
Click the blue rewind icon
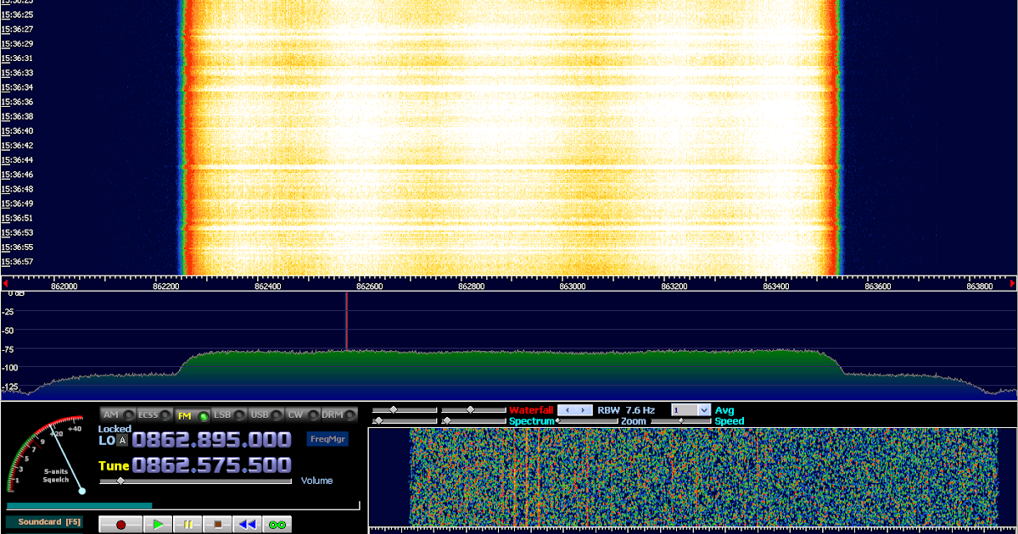[x=247, y=524]
